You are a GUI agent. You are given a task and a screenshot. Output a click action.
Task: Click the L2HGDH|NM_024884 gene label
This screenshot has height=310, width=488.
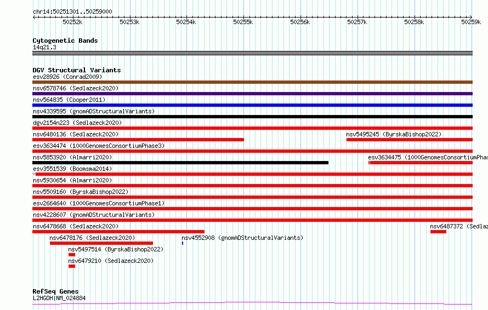point(59,298)
